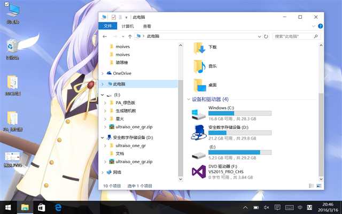Click File Explorer on the taskbar
342x214 pixels.
click(x=25, y=207)
